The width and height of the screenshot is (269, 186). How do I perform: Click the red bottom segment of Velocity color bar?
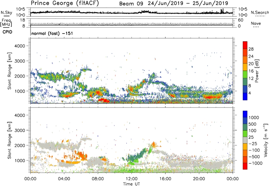click(x=245, y=166)
